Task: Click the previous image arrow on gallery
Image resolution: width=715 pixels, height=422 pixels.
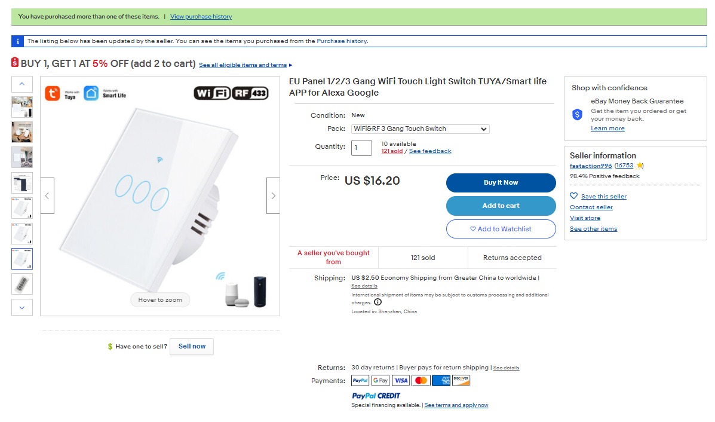Action: click(47, 195)
